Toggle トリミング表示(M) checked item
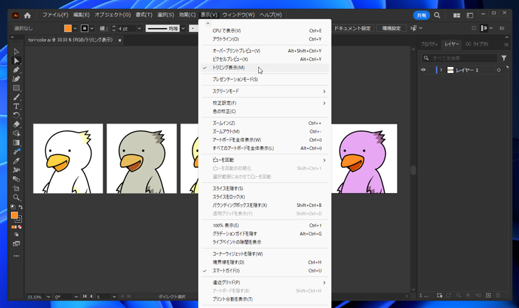Screen dimensions: 519x308 tap(265, 68)
